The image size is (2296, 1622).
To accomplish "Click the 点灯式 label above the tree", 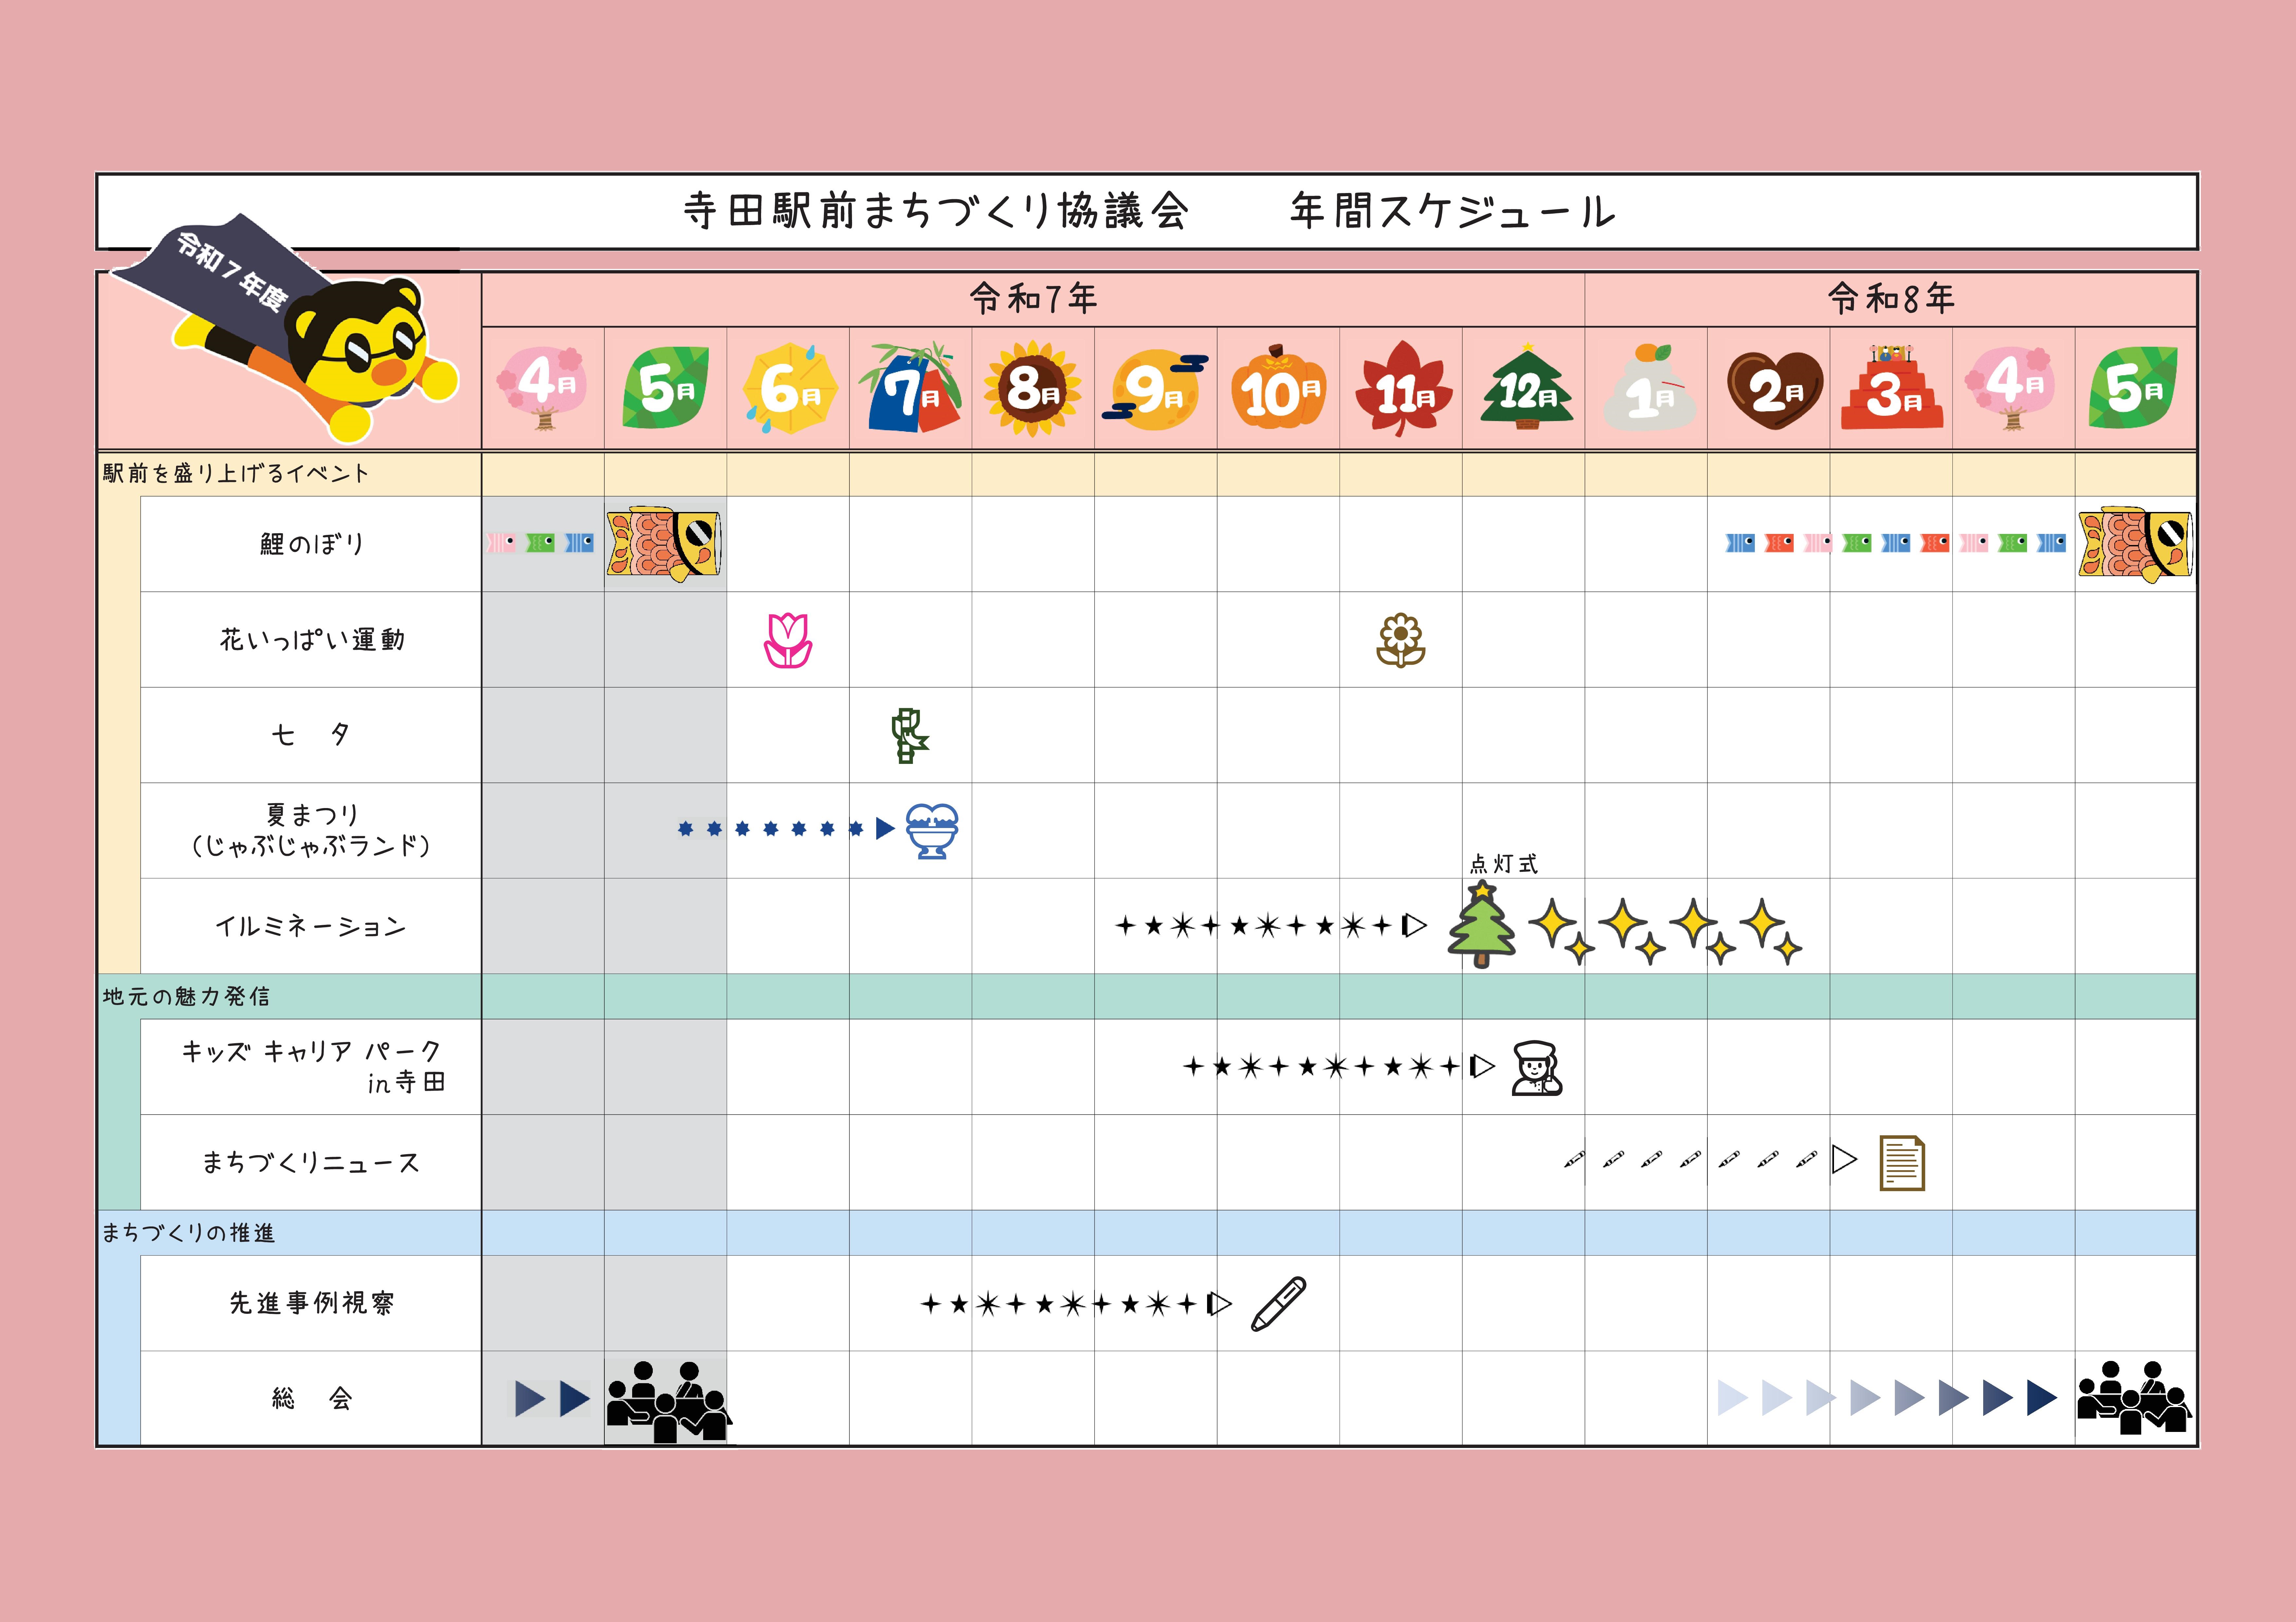I will pos(1503,864).
